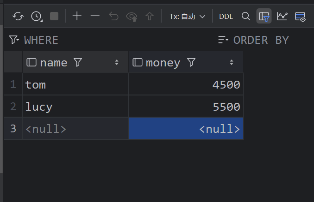Sort by money column arrows
This screenshot has height=202, width=314.
(232, 62)
